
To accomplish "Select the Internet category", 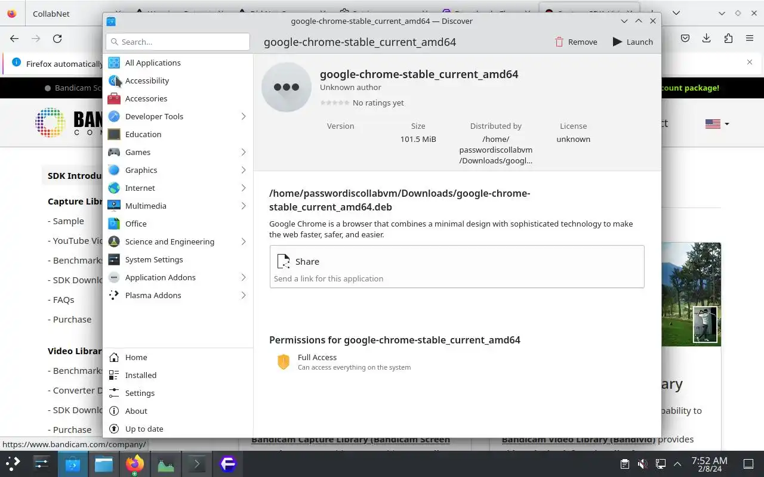I will point(178,188).
